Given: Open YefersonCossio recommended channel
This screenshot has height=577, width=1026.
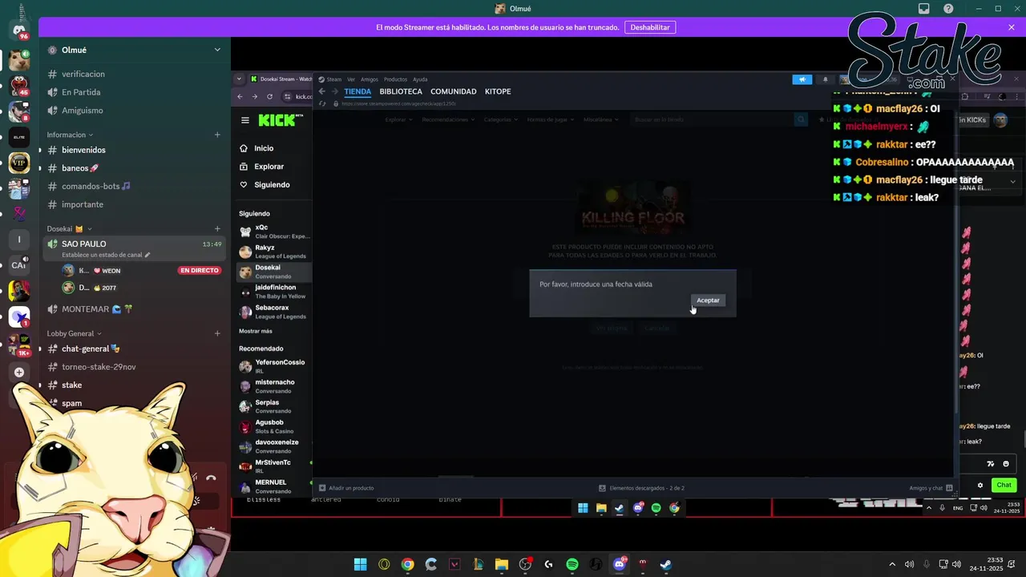Looking at the screenshot, I should click(274, 366).
